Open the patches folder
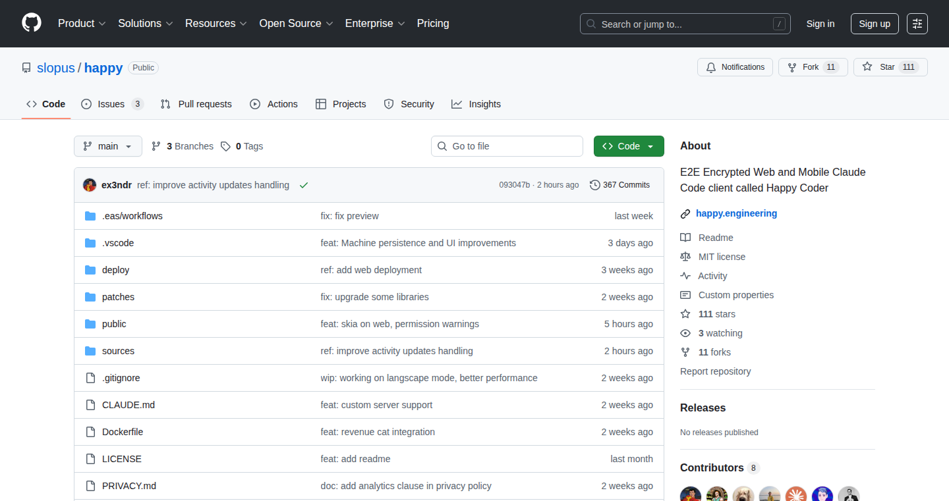 coord(118,297)
